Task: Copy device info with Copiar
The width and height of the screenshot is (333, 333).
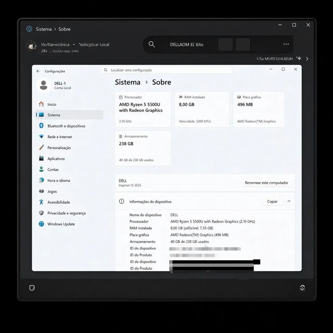Action: [x=272, y=201]
